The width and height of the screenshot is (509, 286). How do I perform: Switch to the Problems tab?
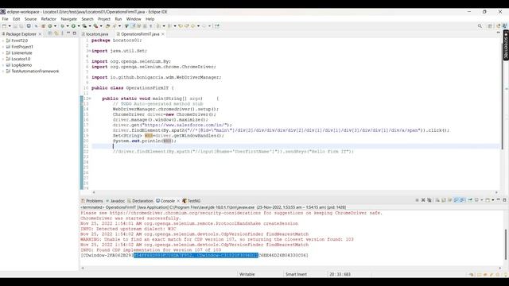pyautogui.click(x=92, y=201)
